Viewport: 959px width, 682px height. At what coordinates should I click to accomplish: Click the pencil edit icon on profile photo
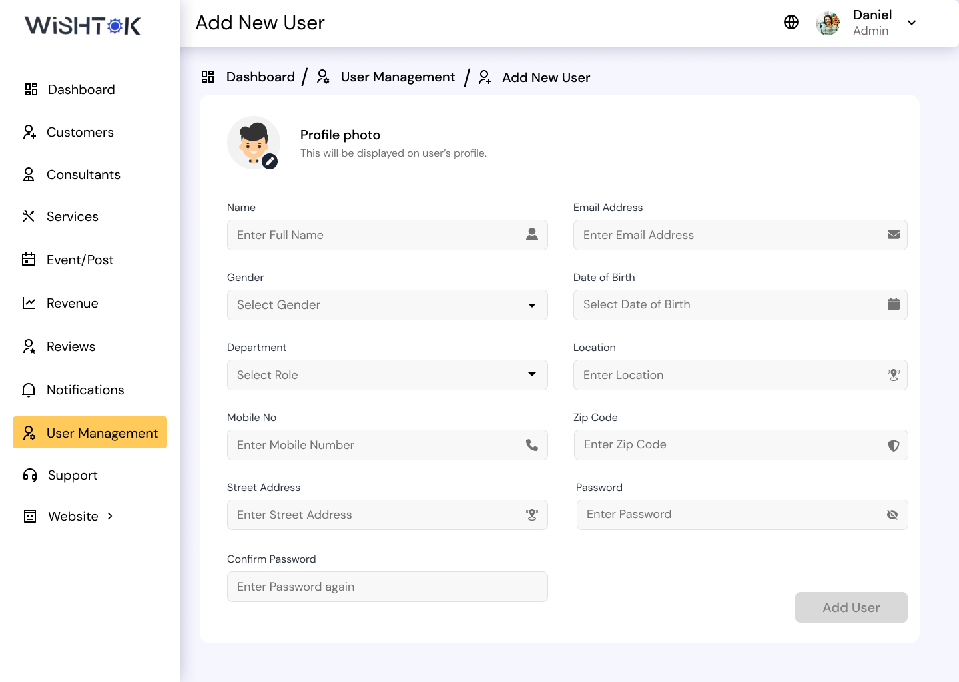point(270,161)
